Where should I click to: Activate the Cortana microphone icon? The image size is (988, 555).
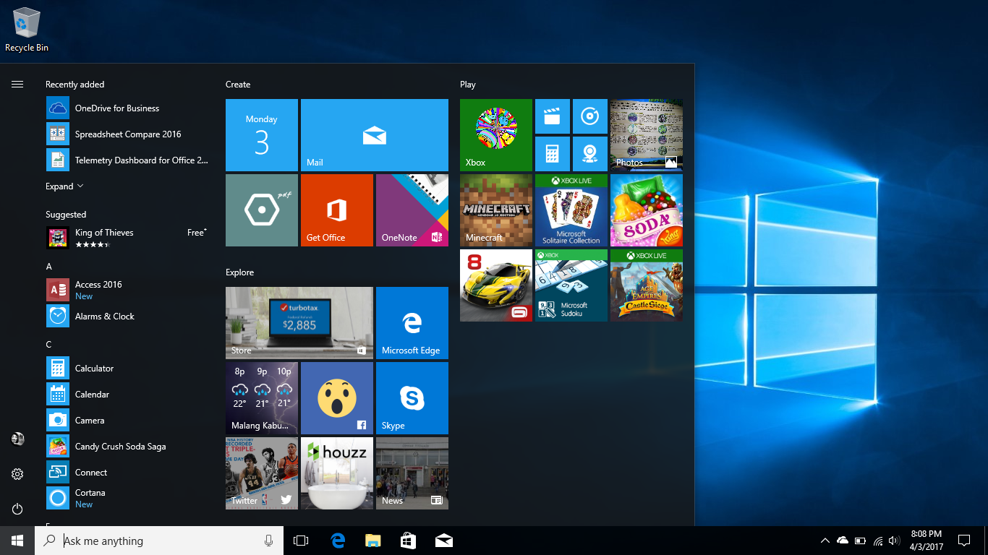pos(269,541)
